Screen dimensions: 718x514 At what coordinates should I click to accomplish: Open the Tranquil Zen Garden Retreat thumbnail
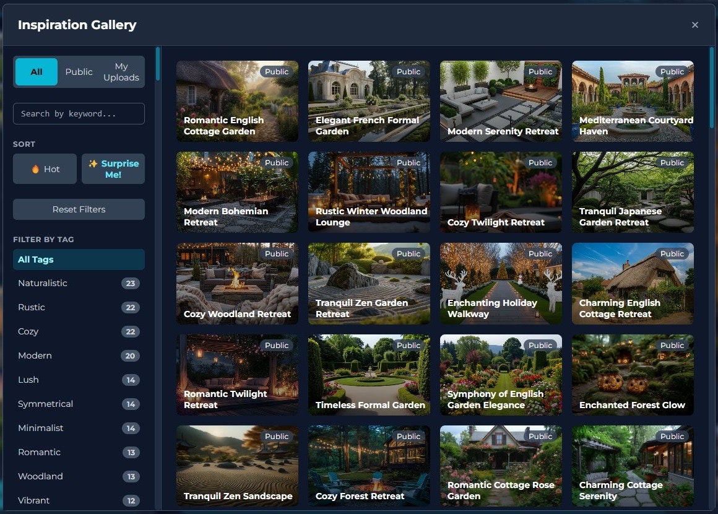[369, 284]
